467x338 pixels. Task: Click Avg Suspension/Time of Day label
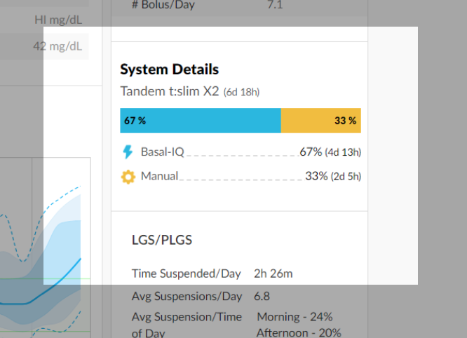(x=187, y=324)
